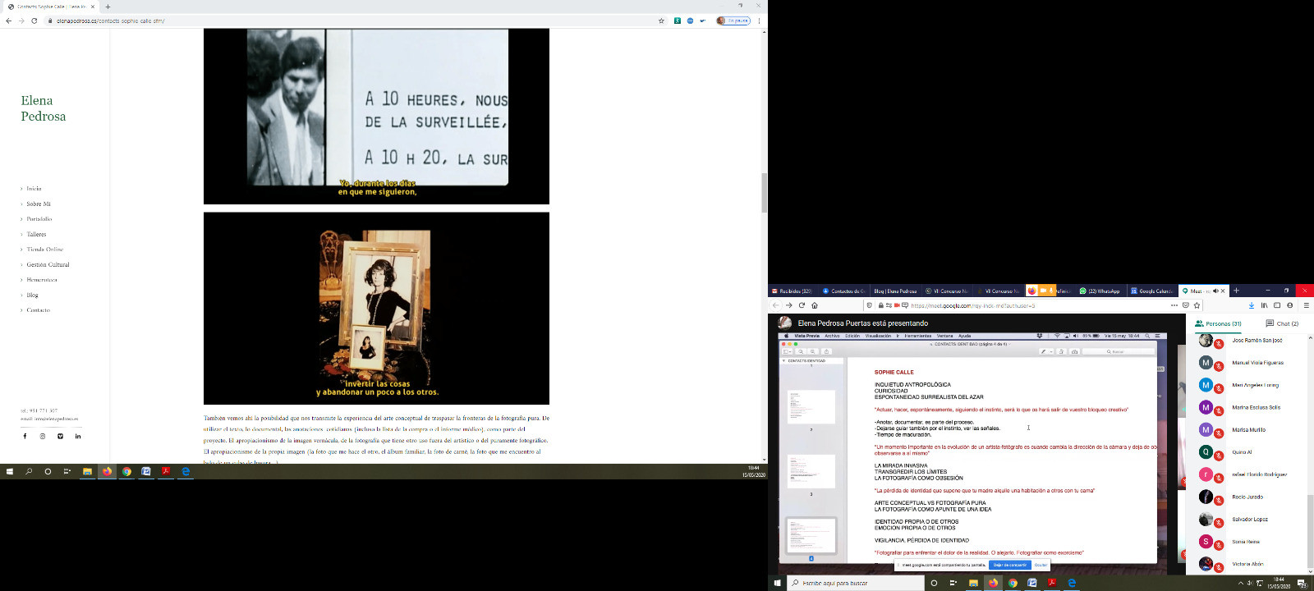Switch to the Google Calendar tab in Firefox
Image resolution: width=1314 pixels, height=591 pixels.
[x=1152, y=291]
